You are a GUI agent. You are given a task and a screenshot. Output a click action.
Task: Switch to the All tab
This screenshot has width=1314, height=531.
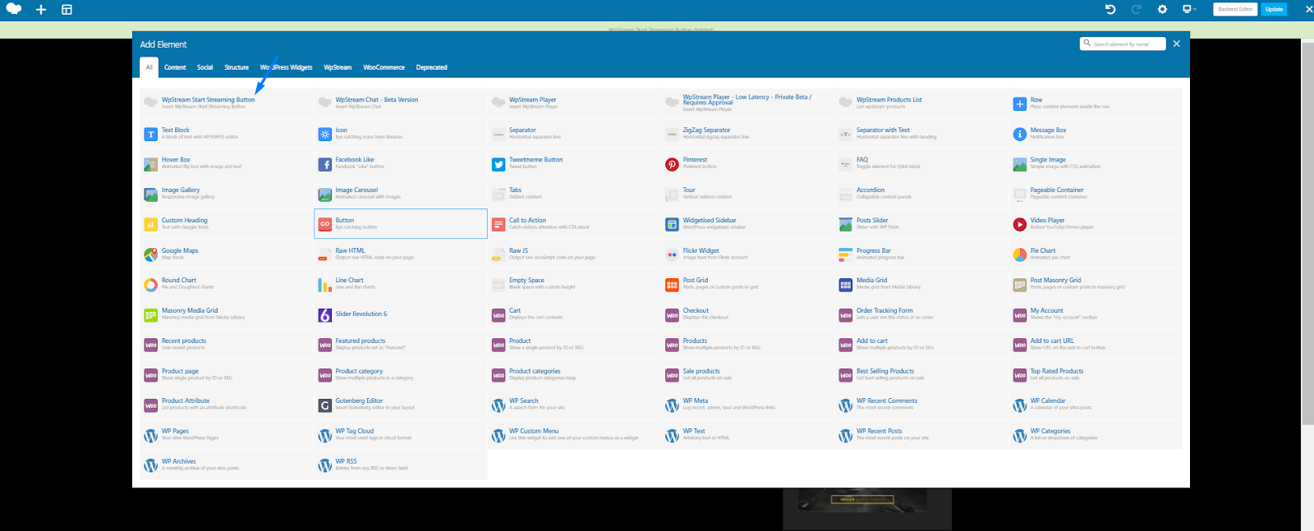point(149,67)
